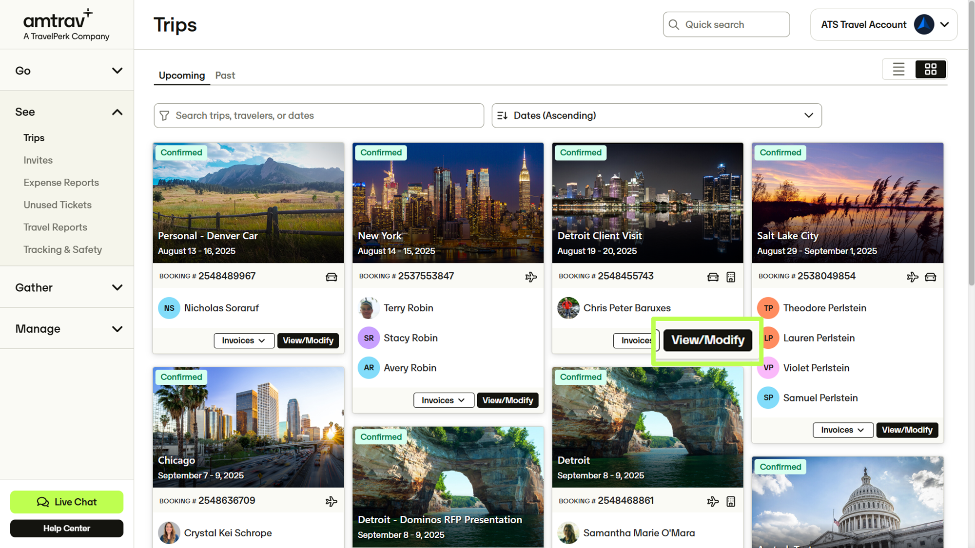This screenshot has height=548, width=975.
Task: Click the car icon on Personal - Denver Car booking
Action: 331,277
